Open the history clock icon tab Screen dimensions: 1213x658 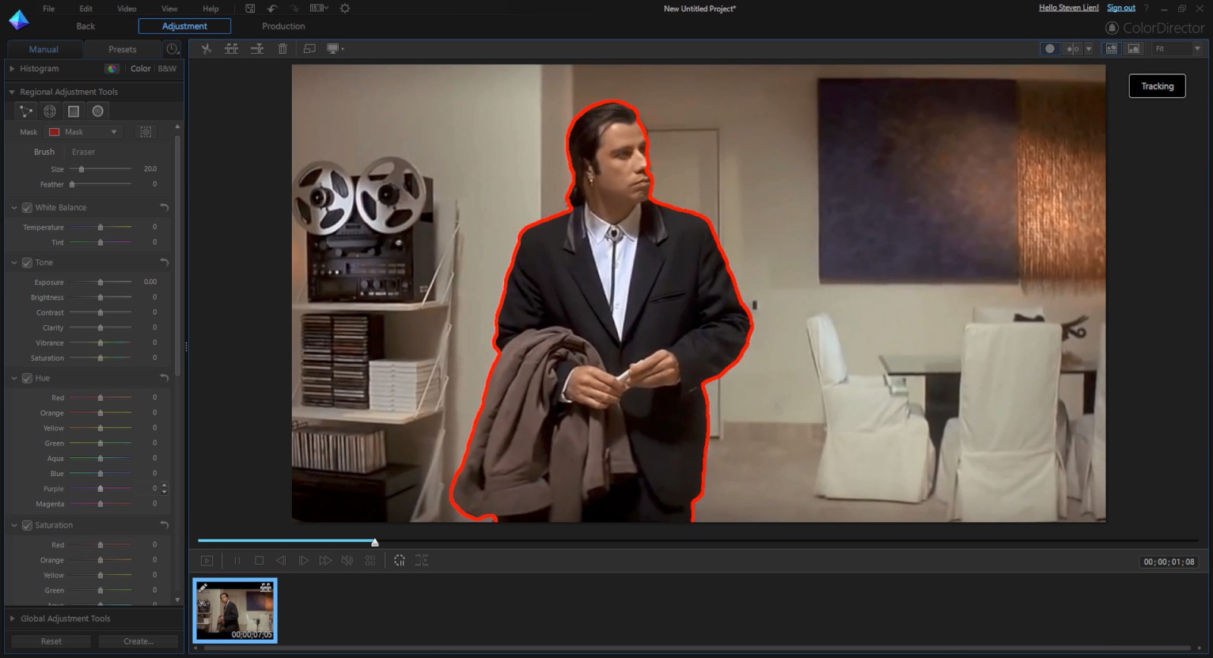pos(173,49)
